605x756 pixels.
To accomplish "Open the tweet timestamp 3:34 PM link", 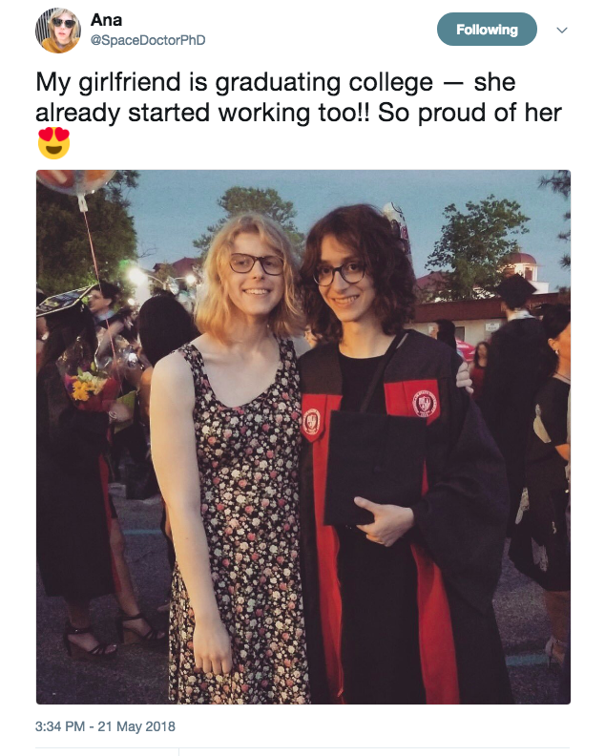I will coord(60,726).
